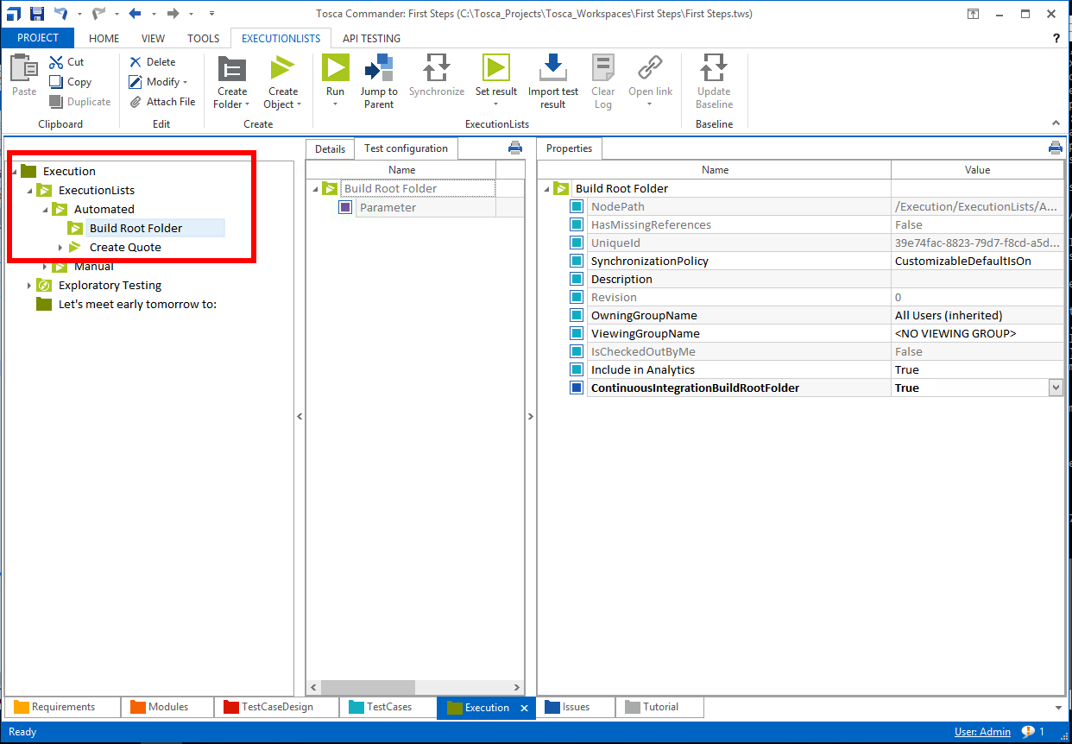
Task: Click the Set result icon
Action: pyautogui.click(x=495, y=68)
